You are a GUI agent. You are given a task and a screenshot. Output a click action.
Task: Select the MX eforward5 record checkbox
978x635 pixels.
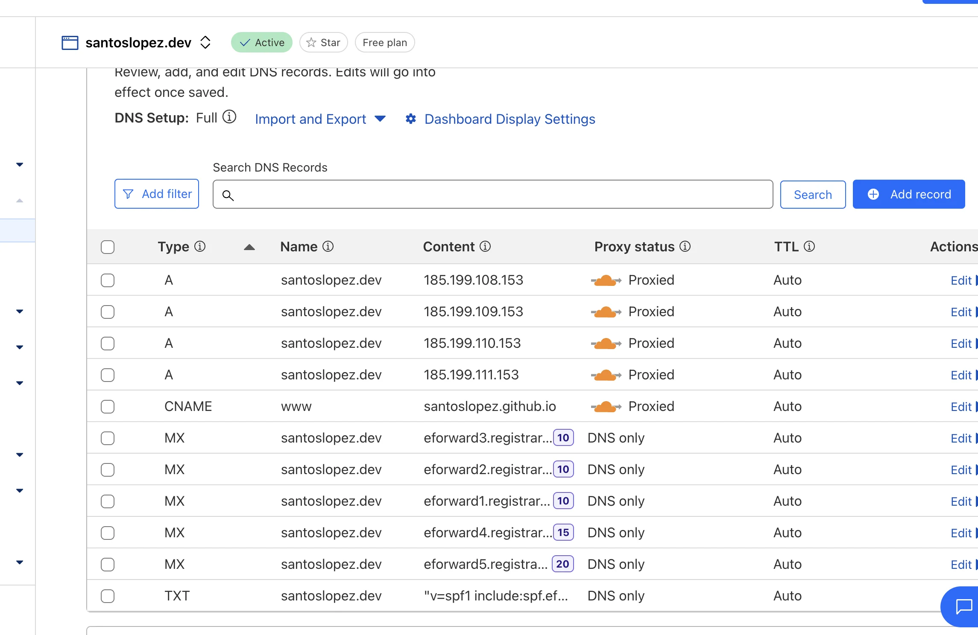point(108,565)
